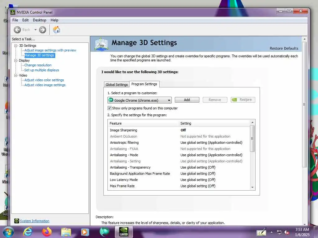This screenshot has width=318, height=238.
Task: Click the Setting column header
Action: (214, 123)
